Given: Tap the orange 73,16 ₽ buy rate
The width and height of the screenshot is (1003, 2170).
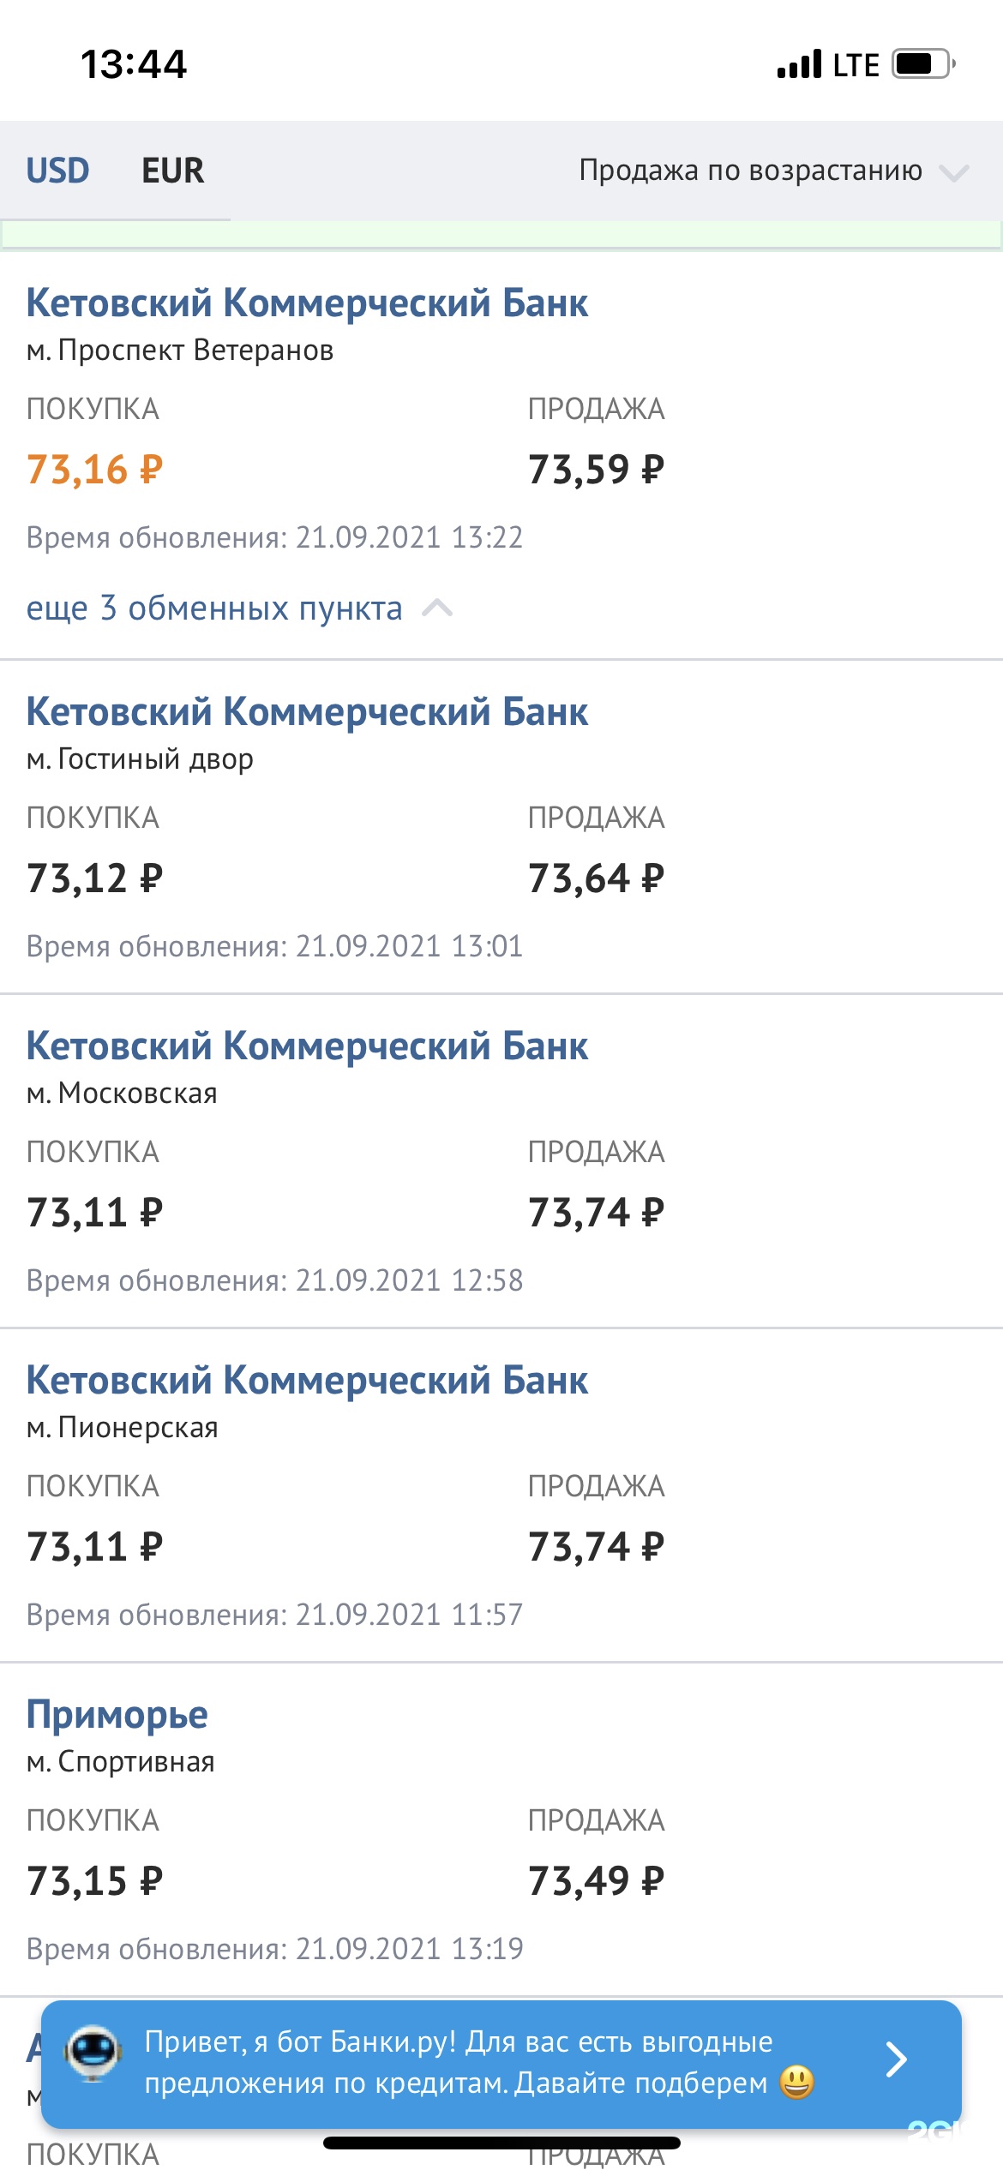Looking at the screenshot, I should pyautogui.click(x=94, y=470).
